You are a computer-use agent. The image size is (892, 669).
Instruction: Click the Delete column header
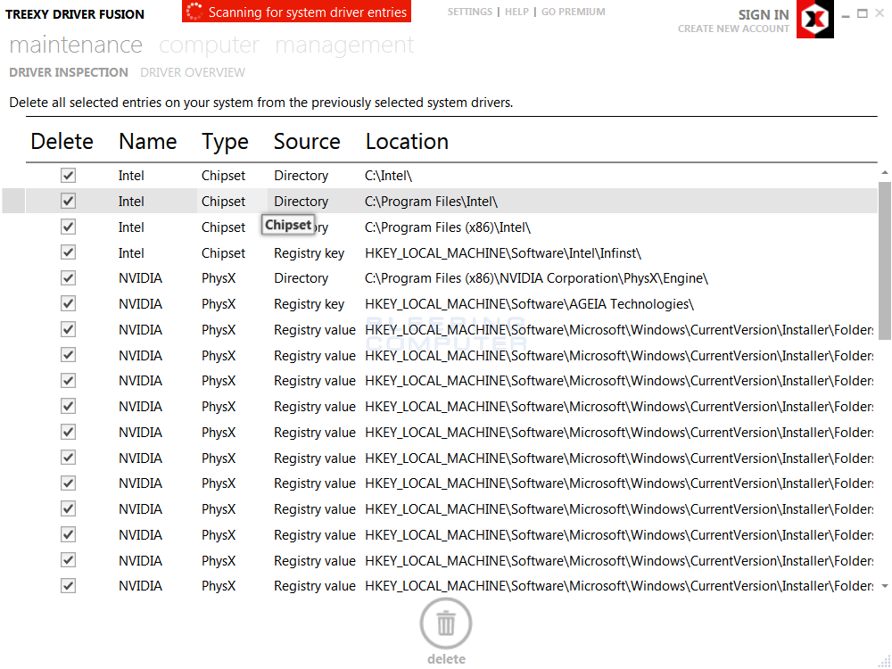tap(62, 142)
